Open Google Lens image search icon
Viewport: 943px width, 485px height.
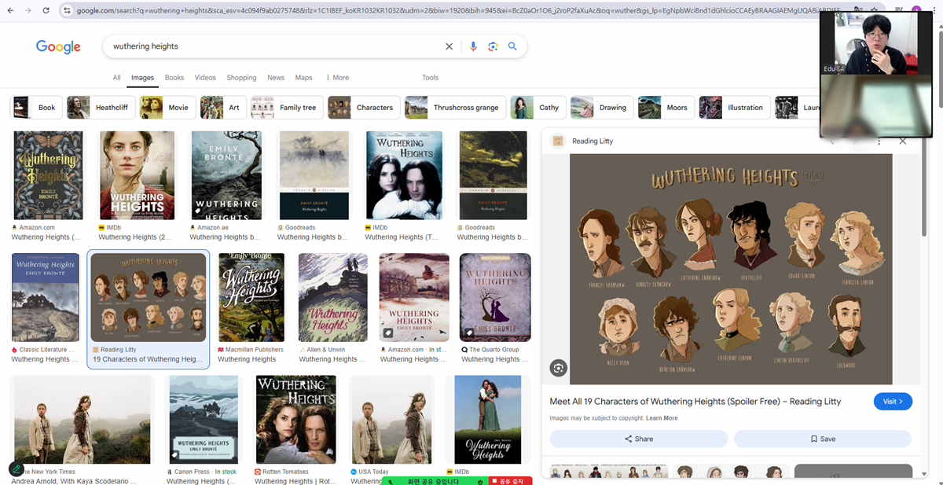pos(493,46)
